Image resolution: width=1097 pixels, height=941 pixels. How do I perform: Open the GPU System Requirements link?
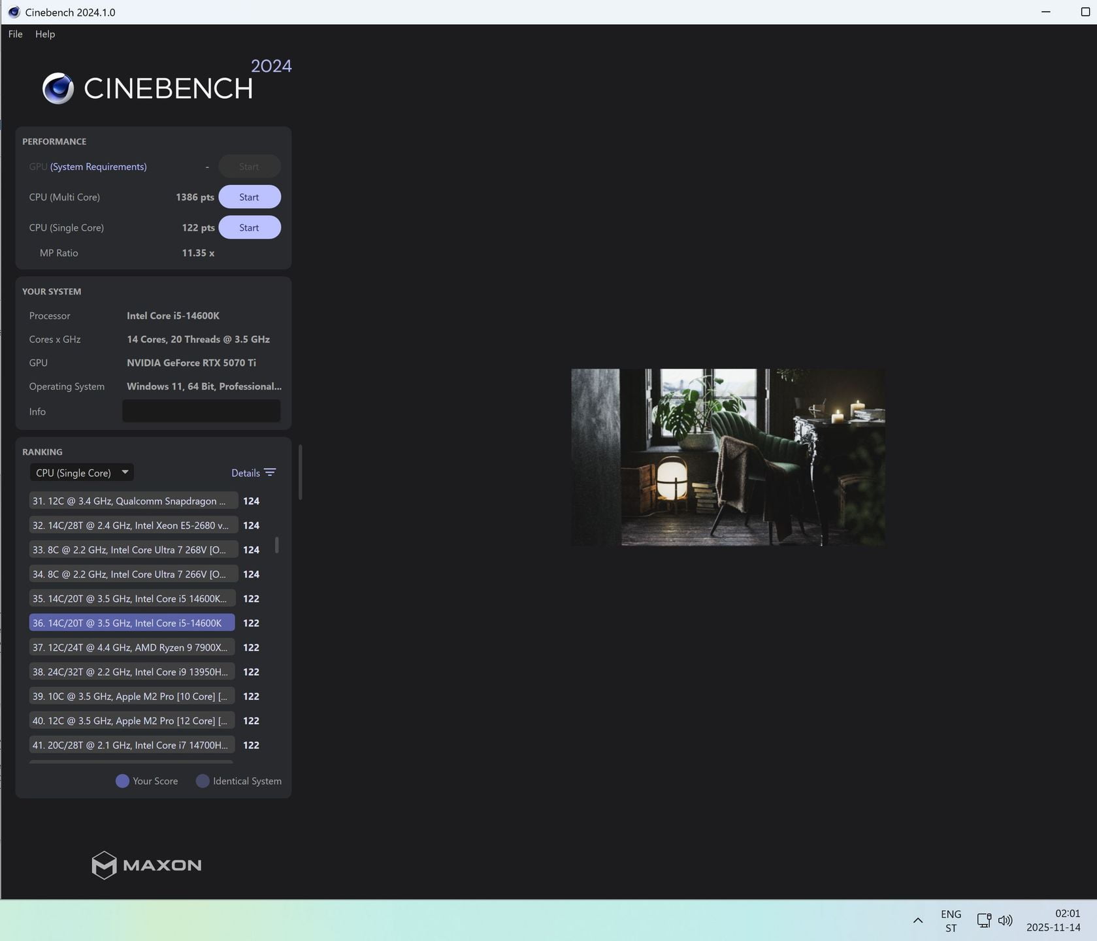(x=98, y=167)
